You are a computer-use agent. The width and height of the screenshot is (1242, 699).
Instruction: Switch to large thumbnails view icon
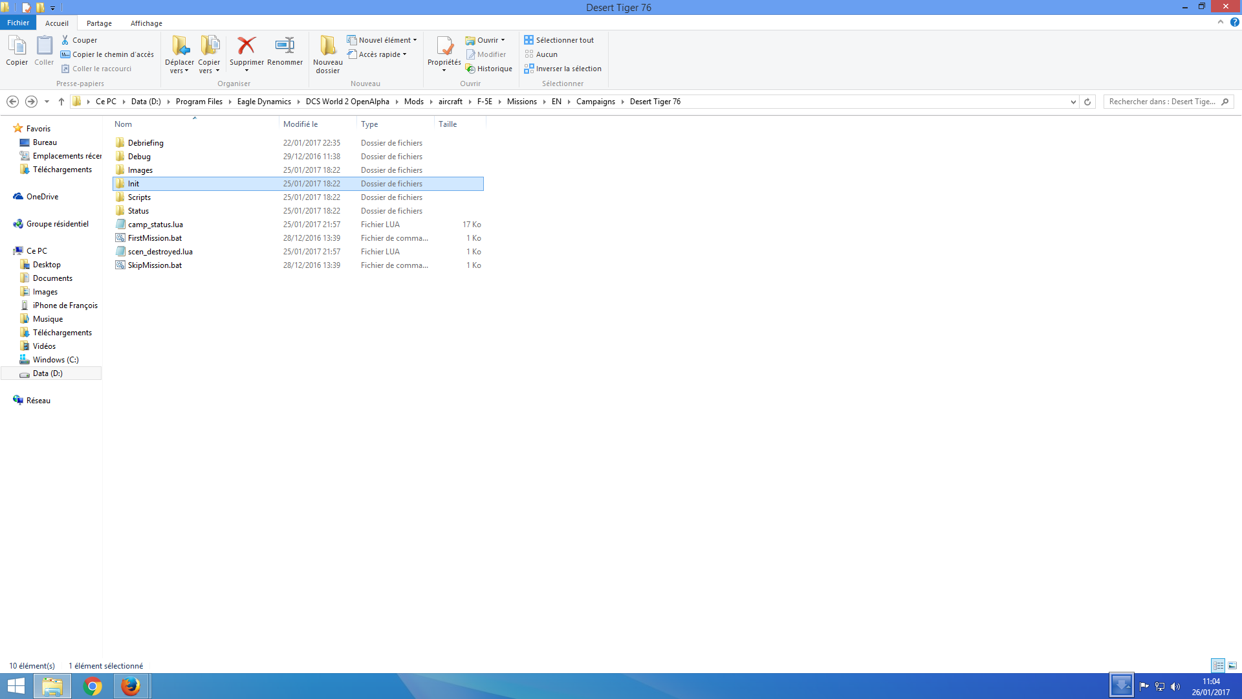tap(1232, 665)
